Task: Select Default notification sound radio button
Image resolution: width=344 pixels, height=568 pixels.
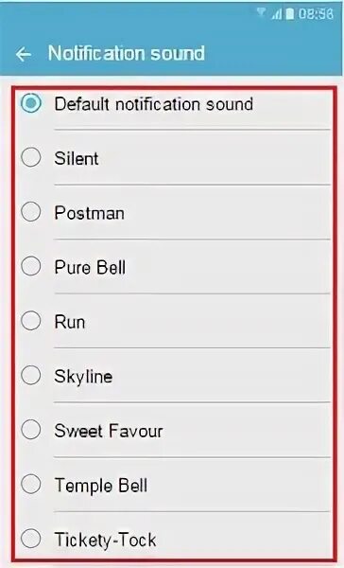Action: click(x=31, y=103)
